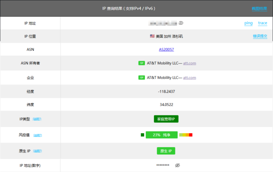The width and height of the screenshot is (273, 172).
Task: Click the ISP badge in the 企业 row
Action: tap(141, 78)
